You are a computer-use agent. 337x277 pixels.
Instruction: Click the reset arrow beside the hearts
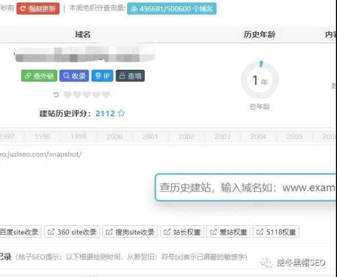tap(56, 95)
